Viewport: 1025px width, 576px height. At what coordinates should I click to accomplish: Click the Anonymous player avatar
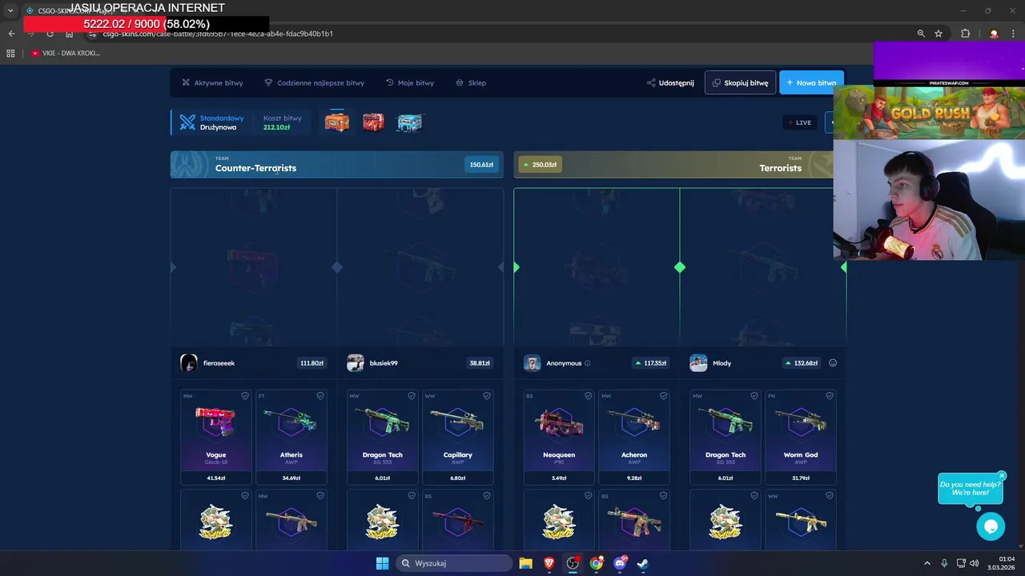[533, 363]
